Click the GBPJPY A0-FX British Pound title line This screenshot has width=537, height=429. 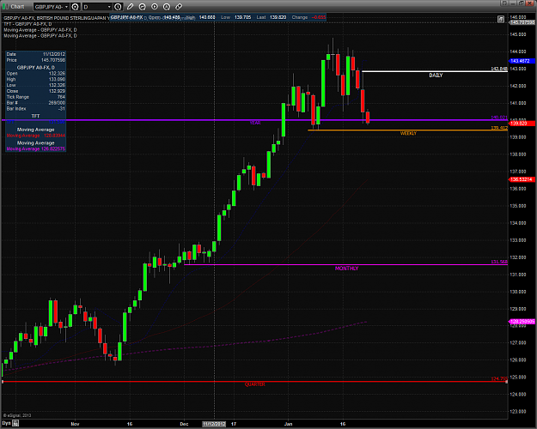57,18
